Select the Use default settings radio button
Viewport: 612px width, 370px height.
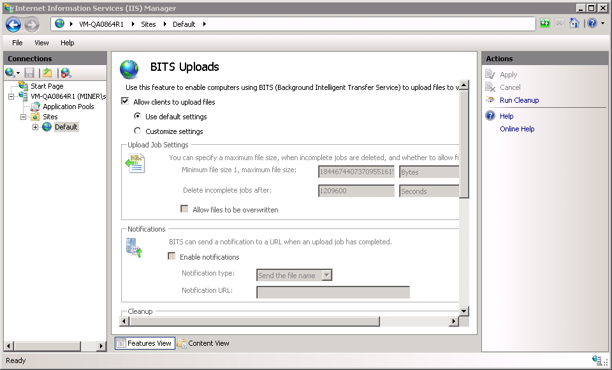[138, 116]
